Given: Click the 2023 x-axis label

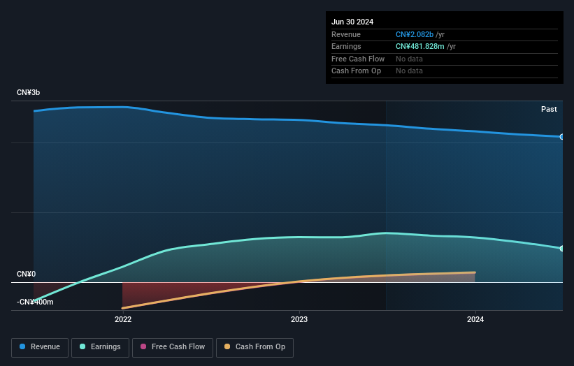Looking at the screenshot, I should (x=299, y=320).
